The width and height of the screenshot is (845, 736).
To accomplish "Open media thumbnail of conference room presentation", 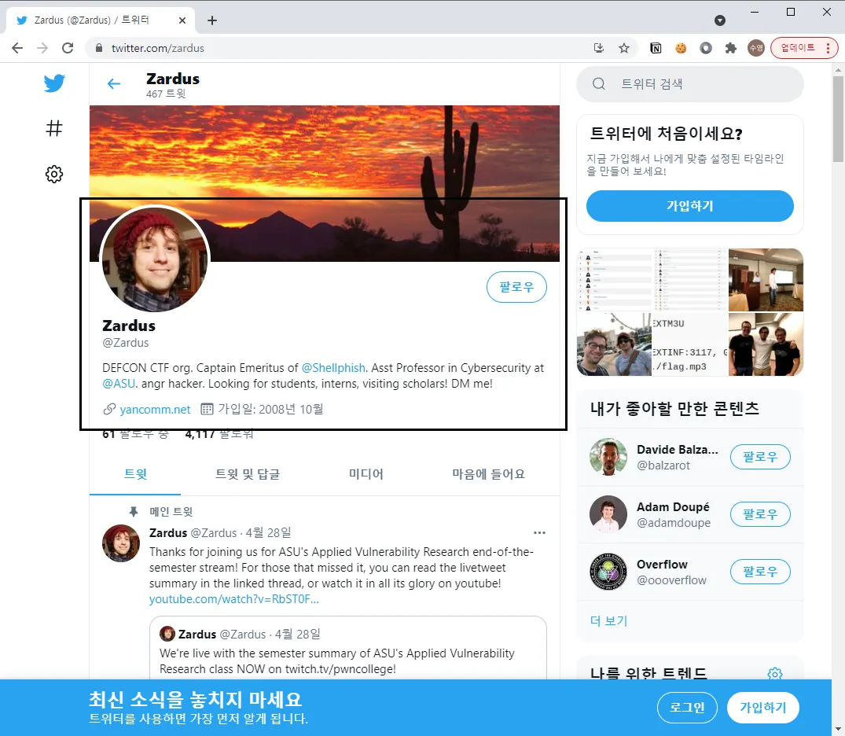I will point(766,280).
